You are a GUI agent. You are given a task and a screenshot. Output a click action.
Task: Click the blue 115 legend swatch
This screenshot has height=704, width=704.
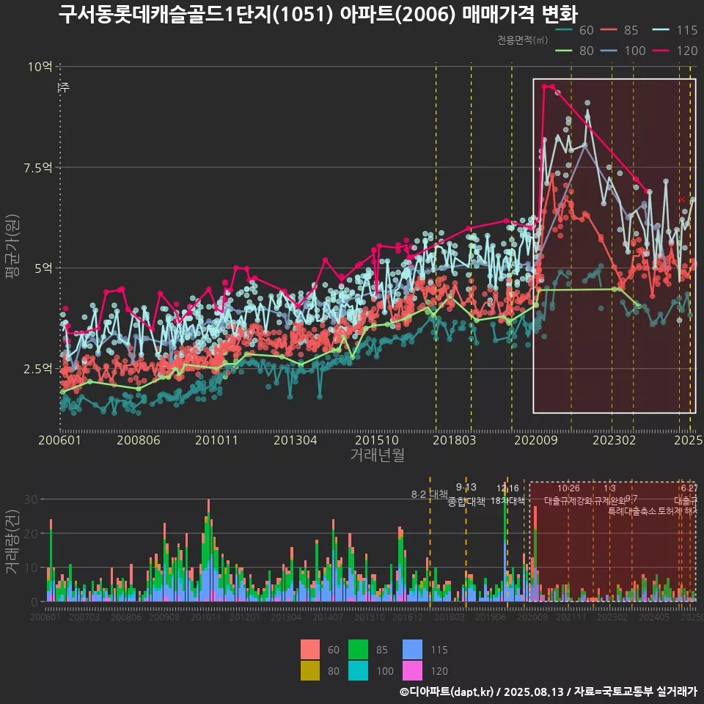tap(413, 649)
